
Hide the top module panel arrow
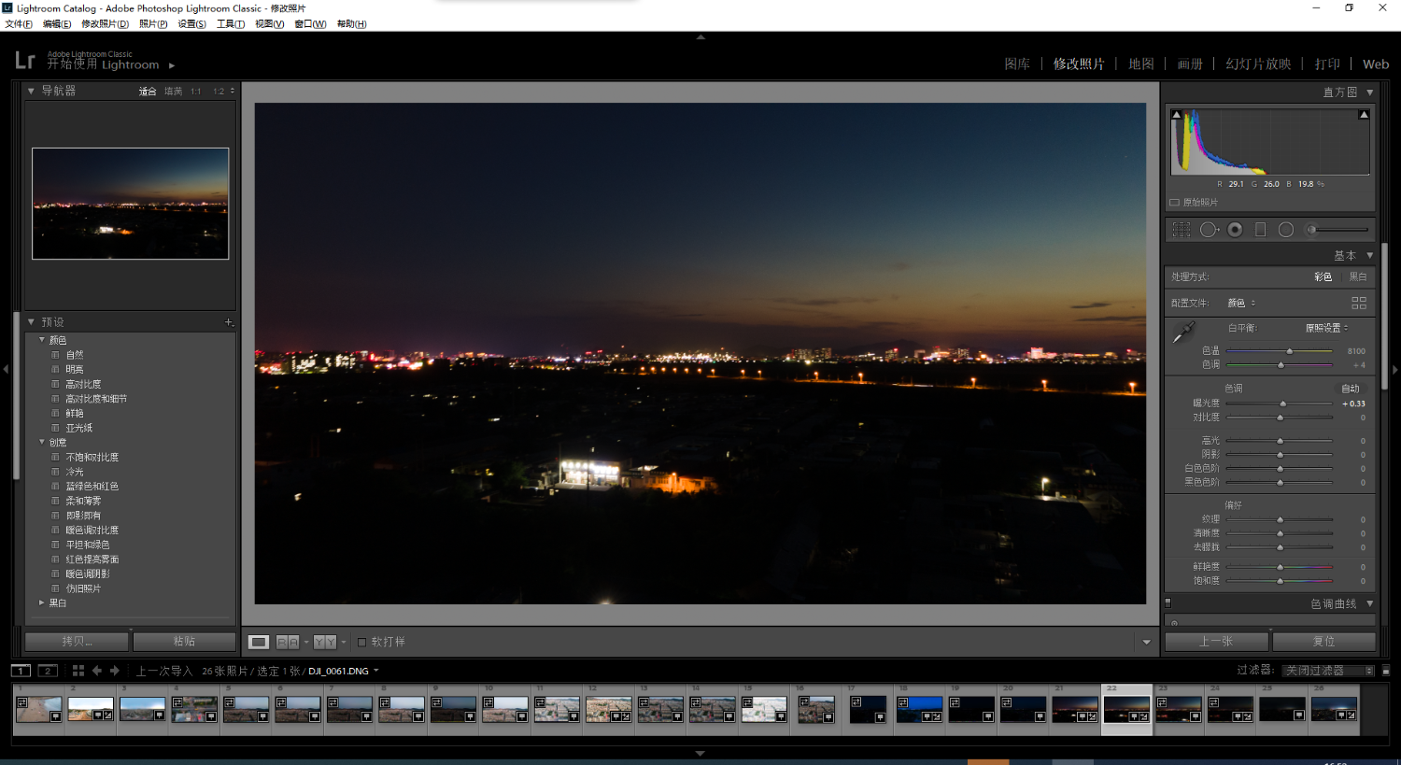click(x=700, y=37)
